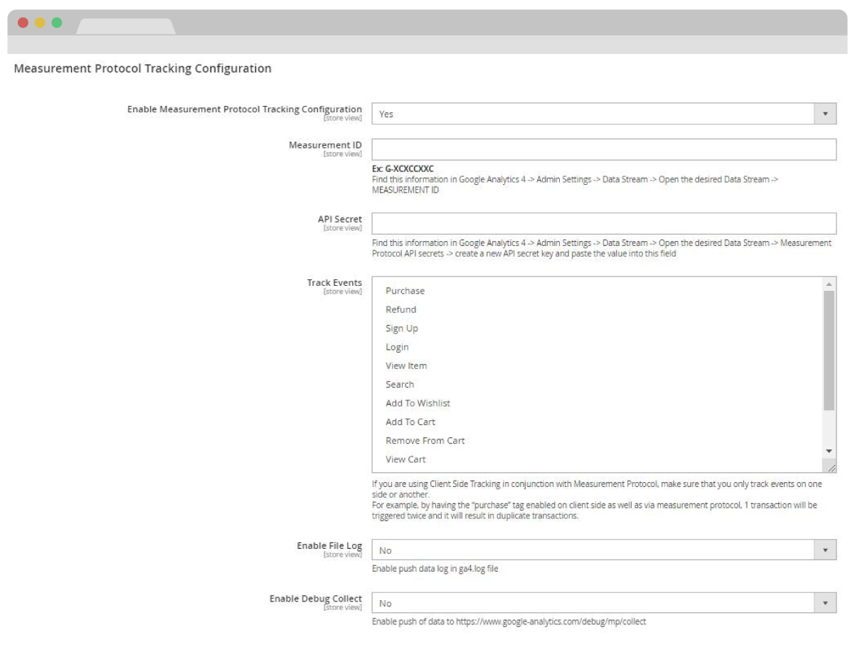Choose Add To Cart event option
Screen dimensions: 855x647
click(410, 422)
